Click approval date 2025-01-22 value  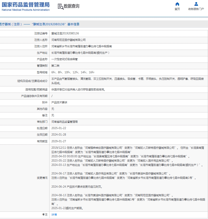pyautogui.click(x=59, y=128)
